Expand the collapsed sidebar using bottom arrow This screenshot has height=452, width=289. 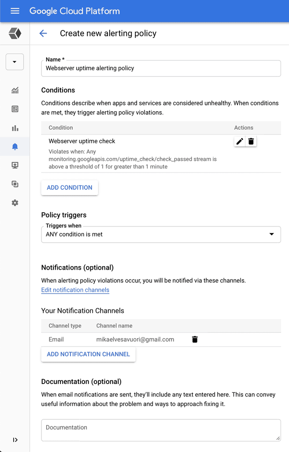click(x=15, y=440)
